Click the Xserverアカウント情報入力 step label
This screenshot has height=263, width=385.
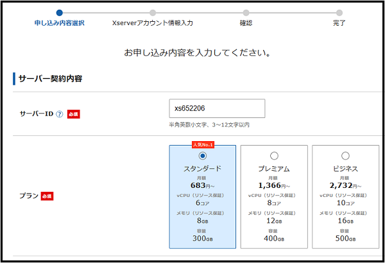[153, 23]
